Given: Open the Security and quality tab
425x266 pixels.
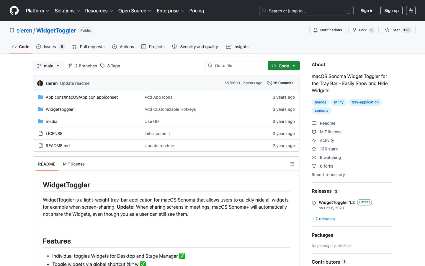Looking at the screenshot, I should coord(195,47).
